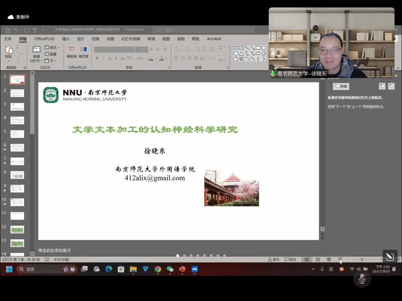Click the New (新建) comment button
This screenshot has width=402, height=301.
coord(341,86)
